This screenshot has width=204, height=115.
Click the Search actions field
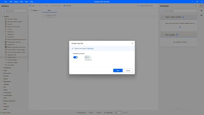pos(14,11)
